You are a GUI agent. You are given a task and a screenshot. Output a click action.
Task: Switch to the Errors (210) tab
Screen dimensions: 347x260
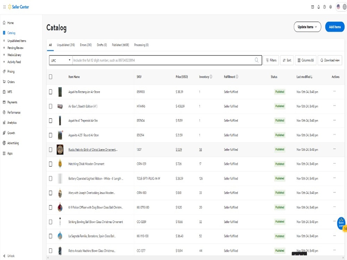[86, 45]
